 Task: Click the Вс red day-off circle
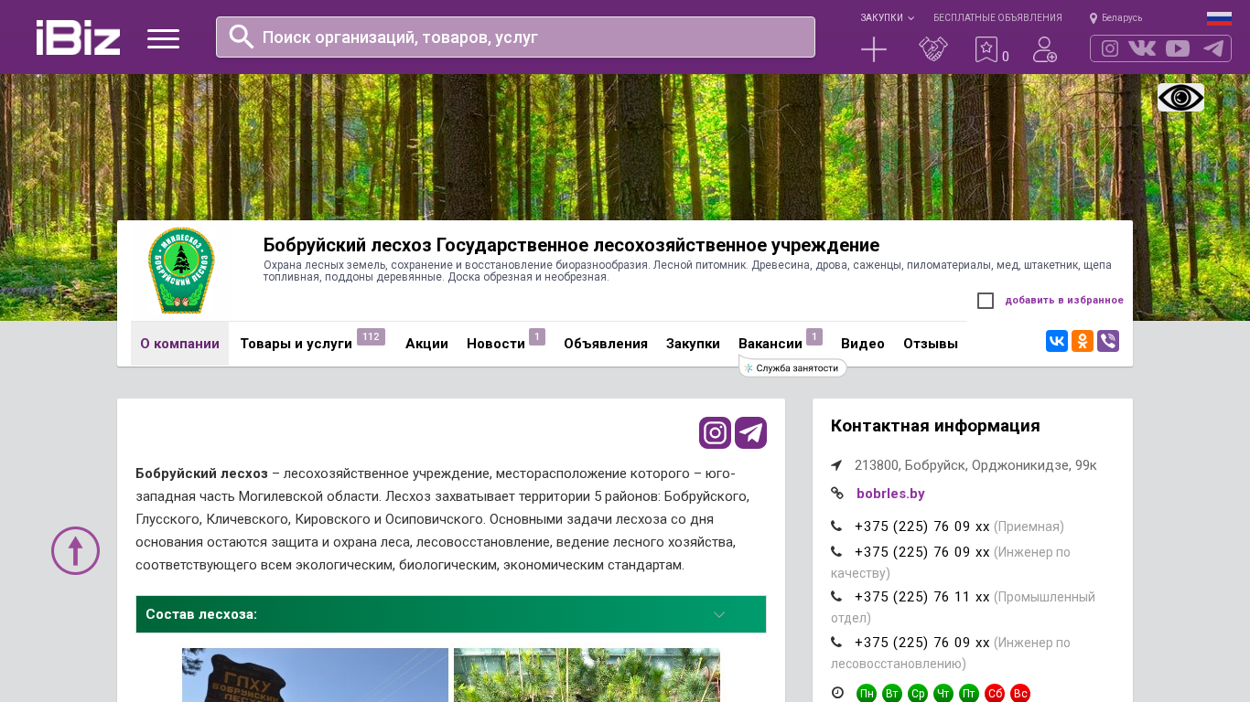1020,694
